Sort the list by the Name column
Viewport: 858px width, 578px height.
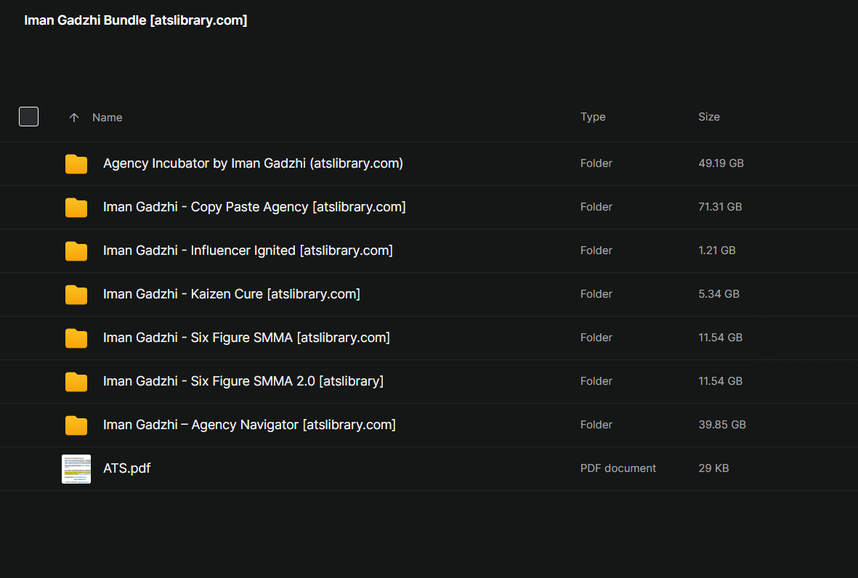108,118
